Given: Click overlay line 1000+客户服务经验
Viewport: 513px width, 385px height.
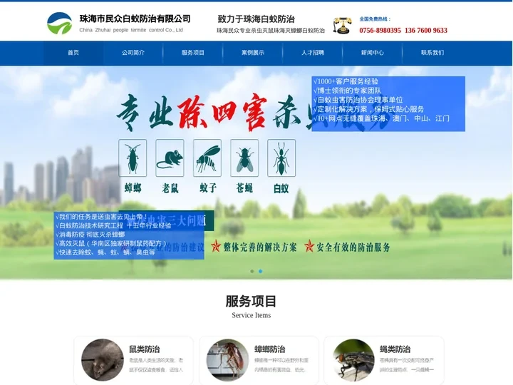Looking at the screenshot, I should 346,81.
